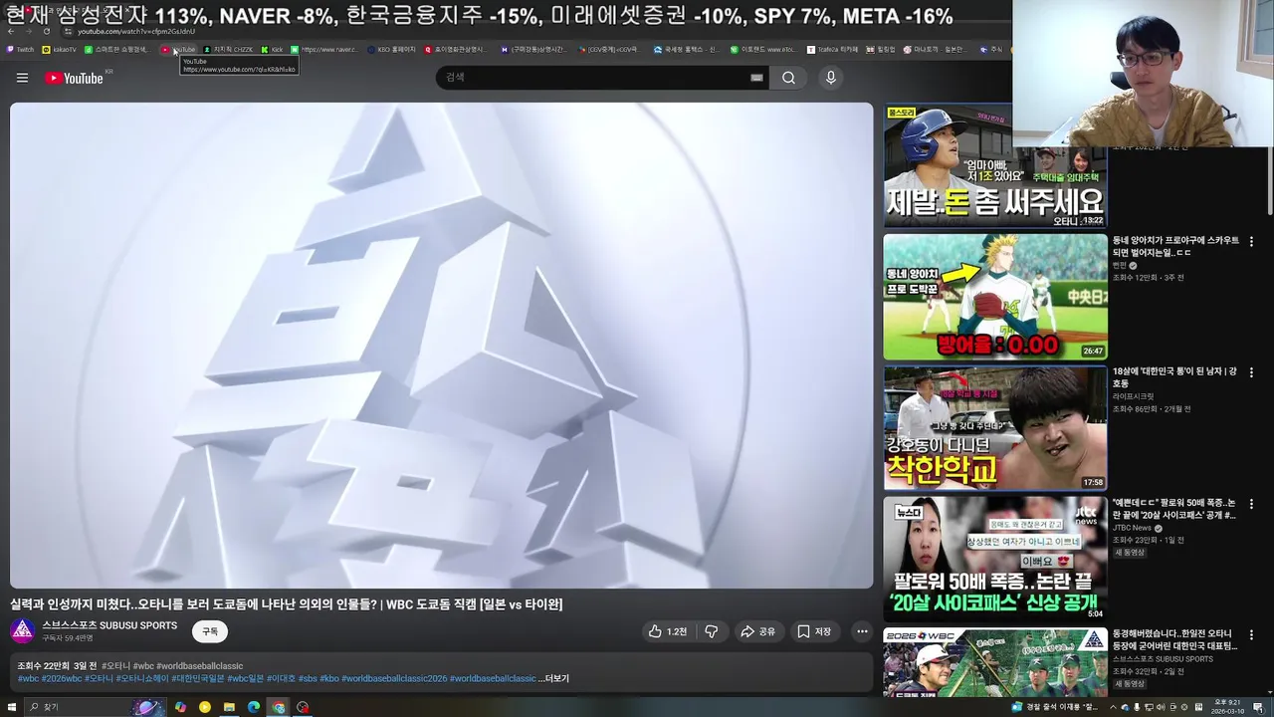Open taskbar clock showing 오후 9:21

click(x=1225, y=707)
